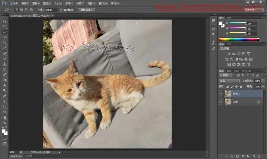The height and width of the screenshot is (159, 267).
Task: Open the blend mode 正常 dropdown
Action: [230, 81]
